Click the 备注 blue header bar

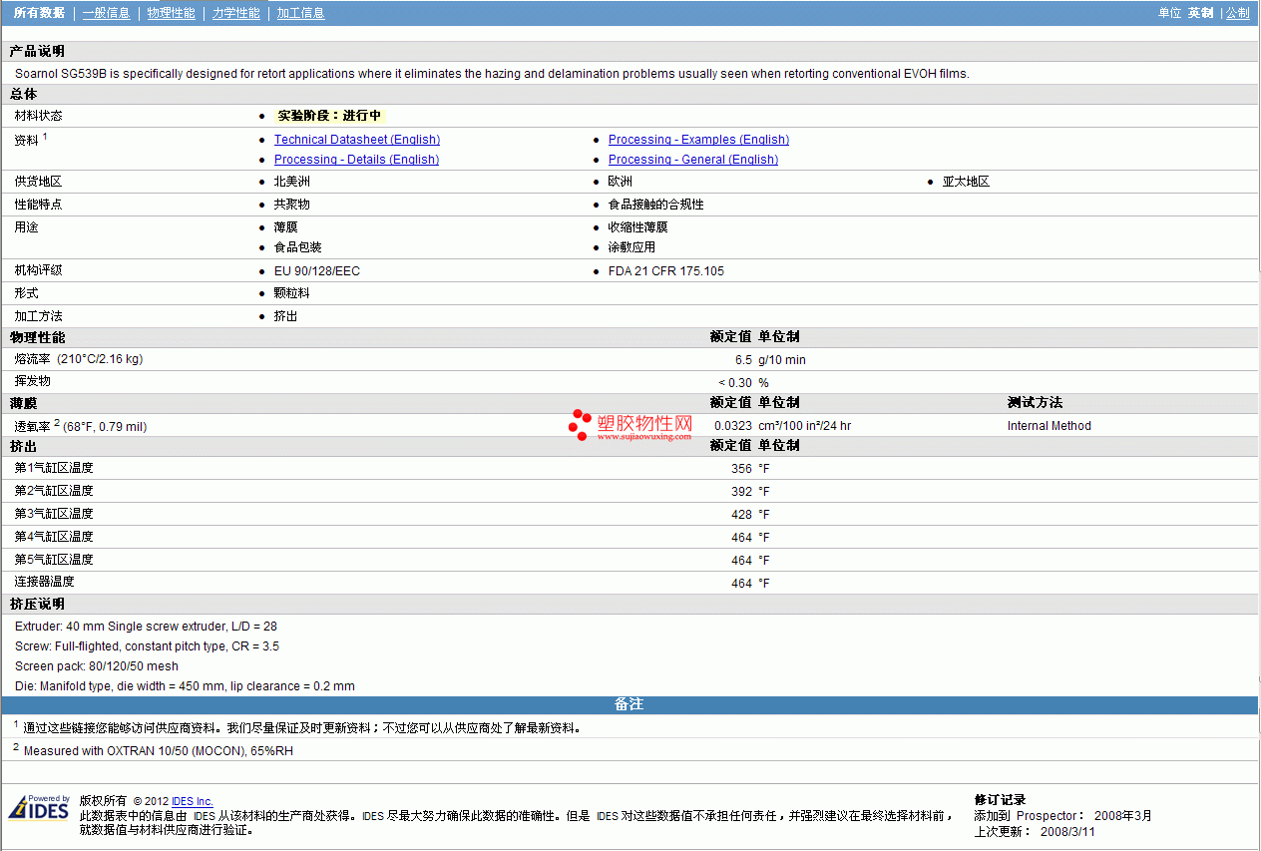[630, 705]
